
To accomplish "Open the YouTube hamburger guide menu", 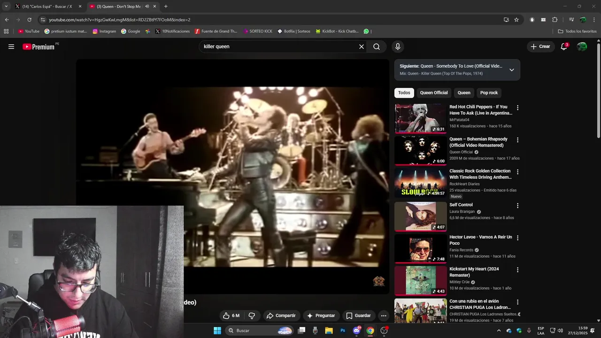I will pyautogui.click(x=11, y=46).
